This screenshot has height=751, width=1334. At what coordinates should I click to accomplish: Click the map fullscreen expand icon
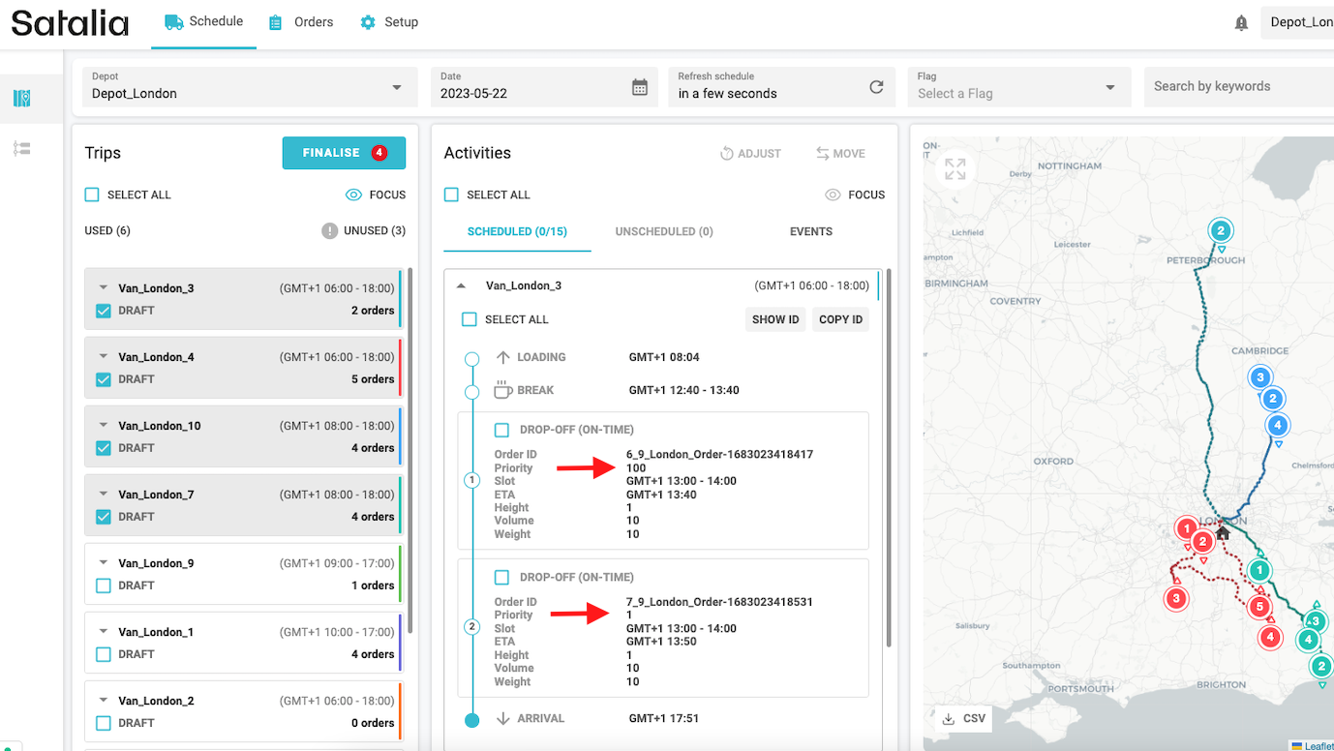click(x=955, y=169)
